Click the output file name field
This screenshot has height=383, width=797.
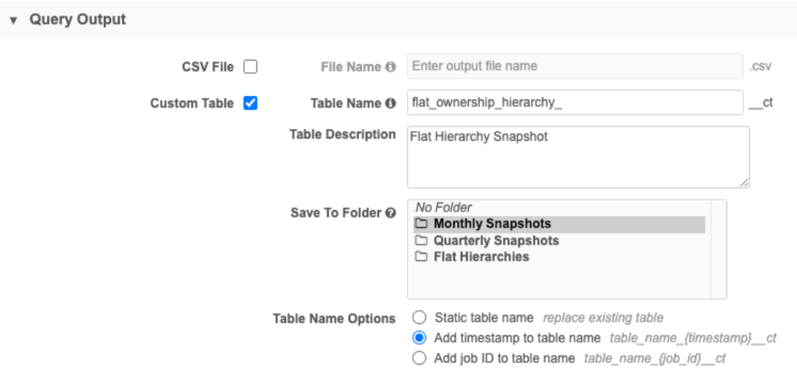tap(574, 66)
